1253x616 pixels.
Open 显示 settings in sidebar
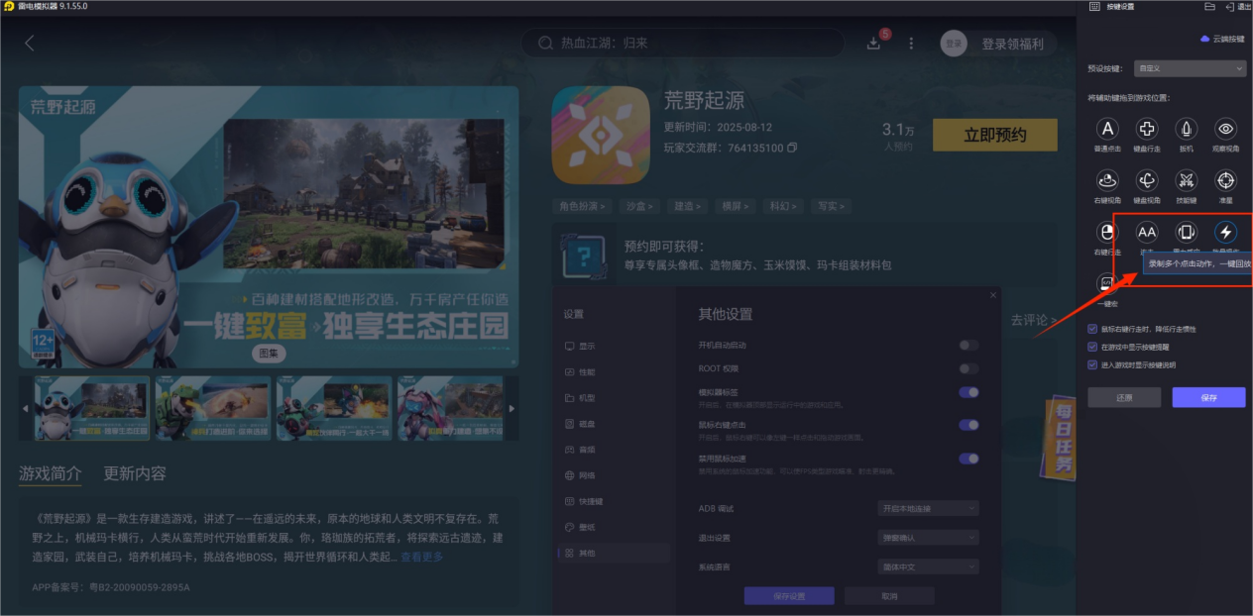point(580,347)
